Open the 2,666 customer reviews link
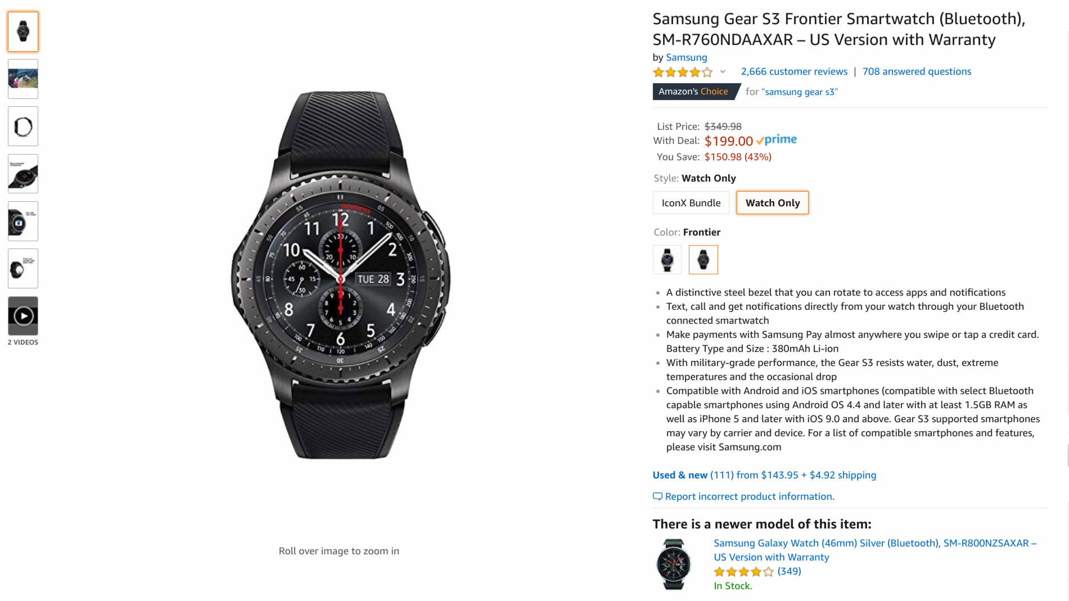Image resolution: width=1069 pixels, height=601 pixels. coord(794,71)
